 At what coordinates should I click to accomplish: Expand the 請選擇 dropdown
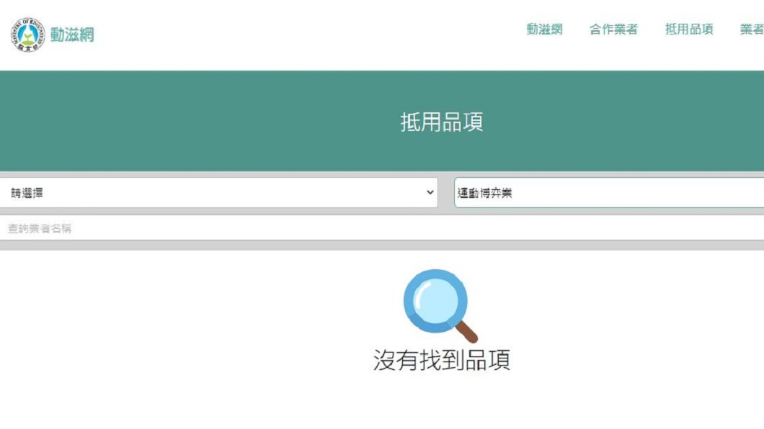(219, 193)
